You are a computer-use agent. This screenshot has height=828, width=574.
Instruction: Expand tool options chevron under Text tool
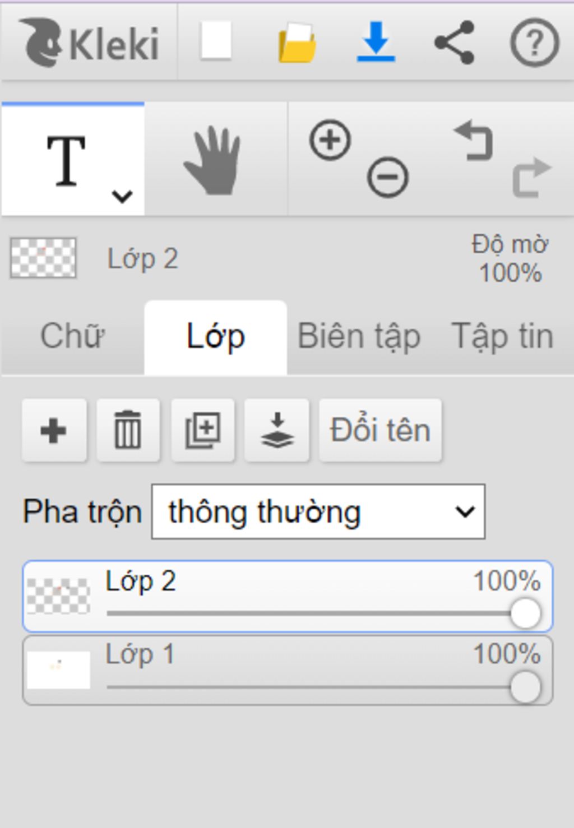coord(122,196)
